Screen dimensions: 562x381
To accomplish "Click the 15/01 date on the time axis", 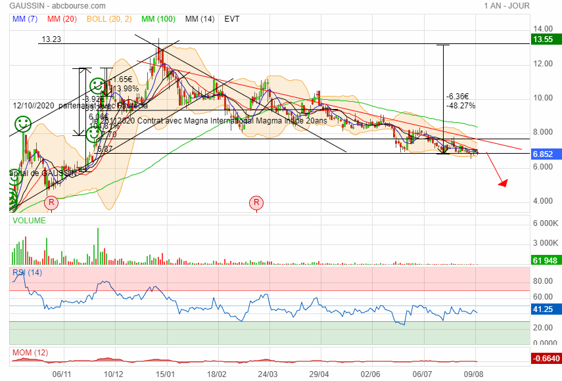I will click(165, 374).
